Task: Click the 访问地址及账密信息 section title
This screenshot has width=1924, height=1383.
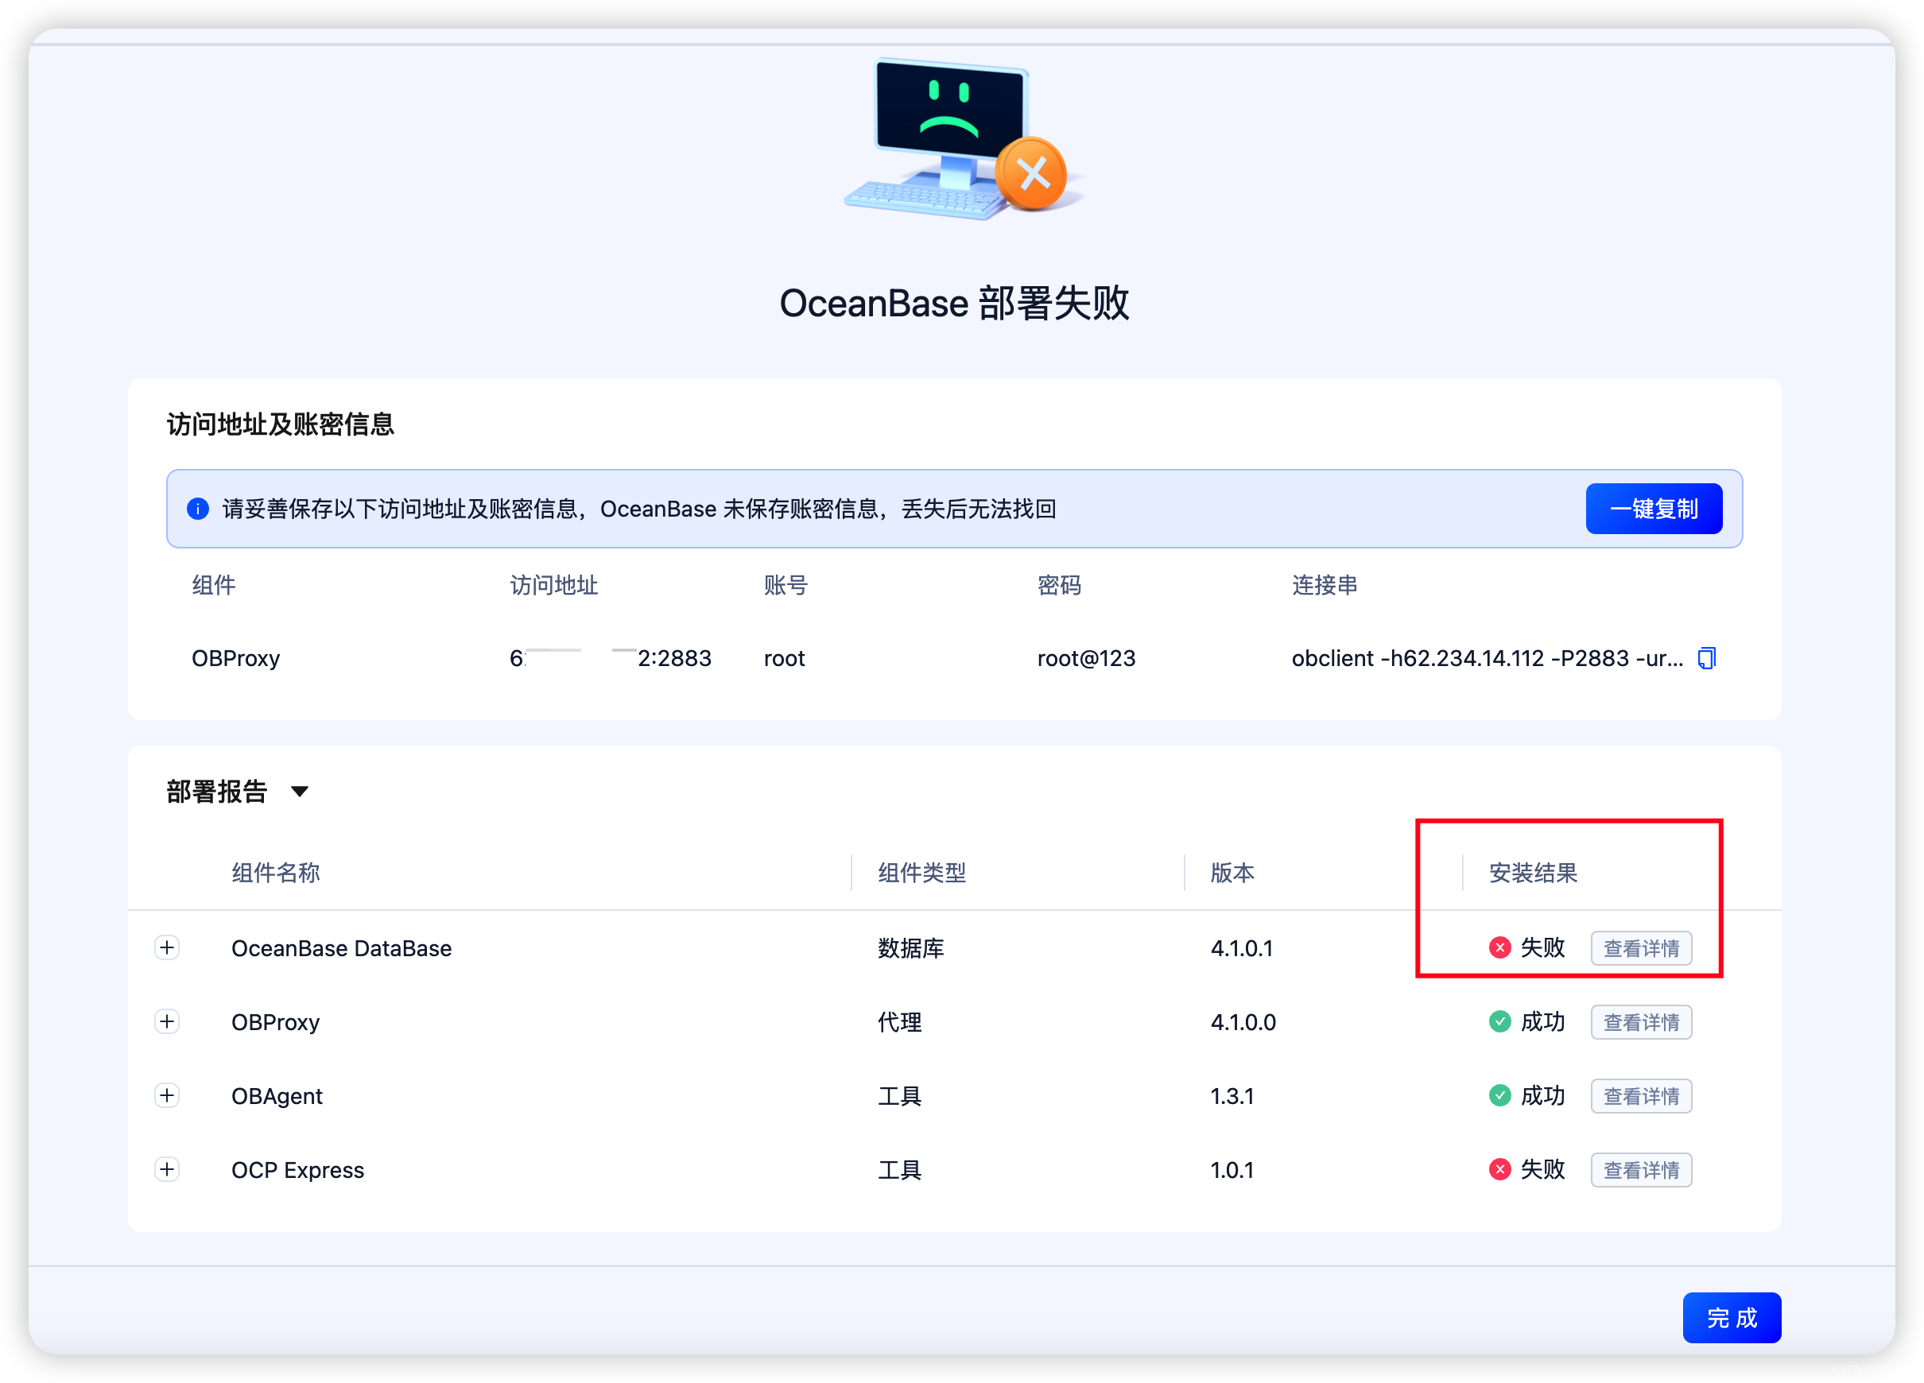Action: [281, 424]
